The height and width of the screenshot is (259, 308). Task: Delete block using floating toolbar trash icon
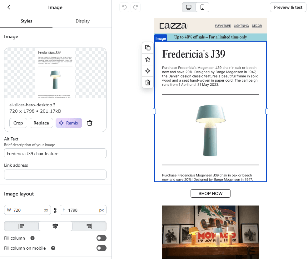click(x=148, y=82)
